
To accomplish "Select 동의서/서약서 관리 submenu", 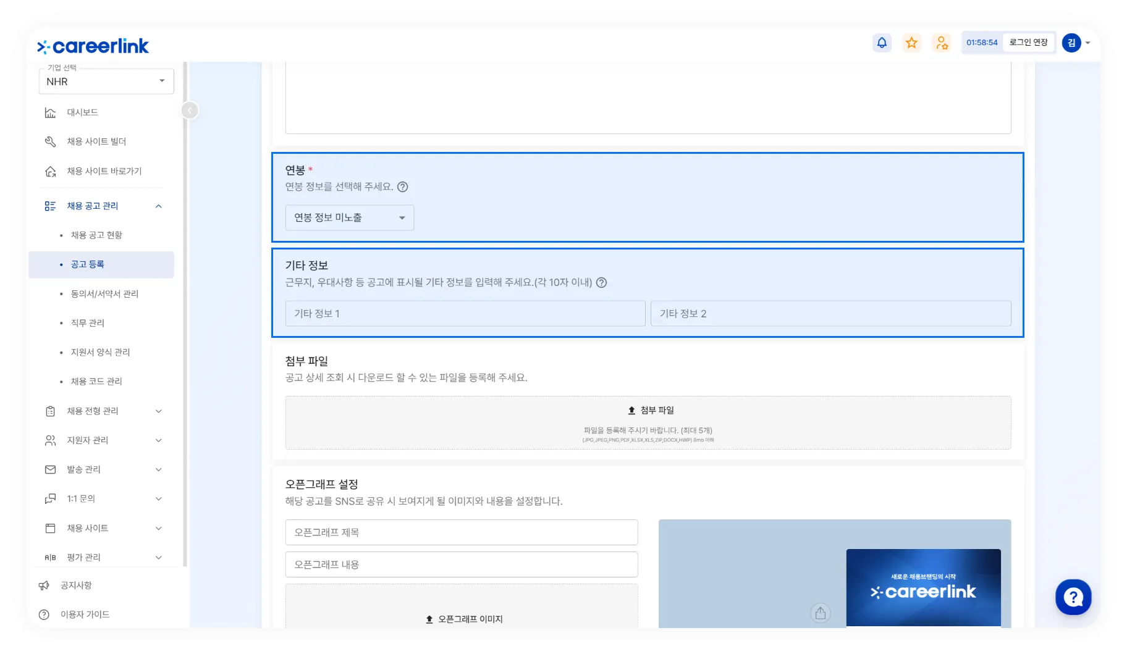I will click(x=104, y=294).
